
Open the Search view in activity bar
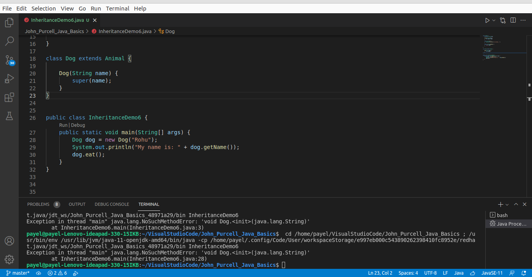(9, 41)
